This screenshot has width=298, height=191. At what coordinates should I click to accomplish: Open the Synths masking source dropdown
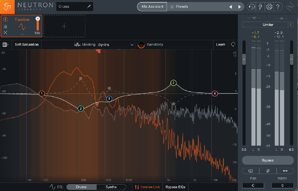[116, 45]
